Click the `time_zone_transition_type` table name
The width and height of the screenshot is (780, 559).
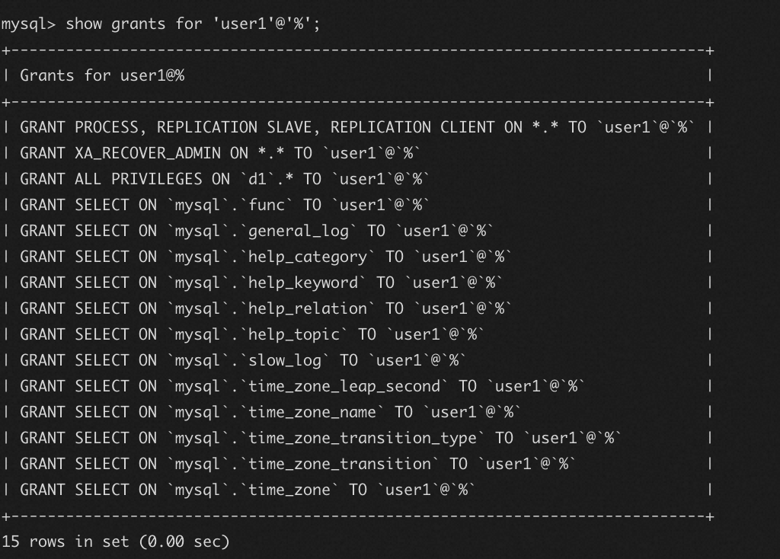[x=363, y=438]
